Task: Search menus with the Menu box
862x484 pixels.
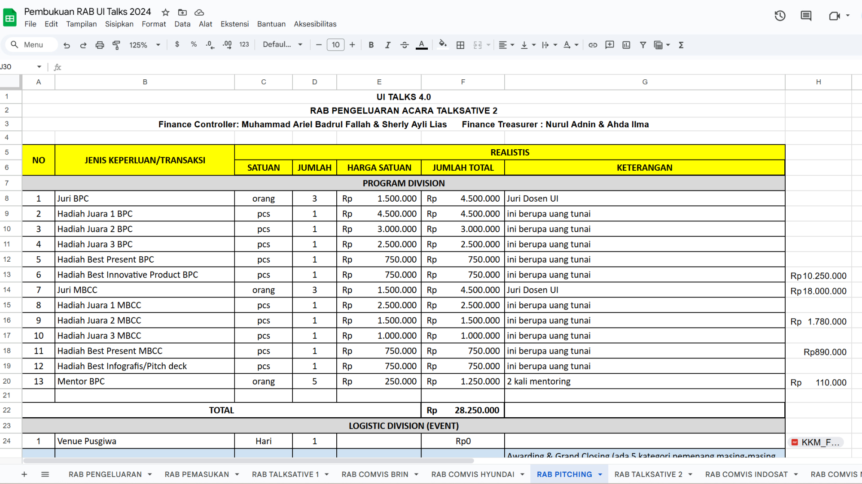Action: pos(31,45)
